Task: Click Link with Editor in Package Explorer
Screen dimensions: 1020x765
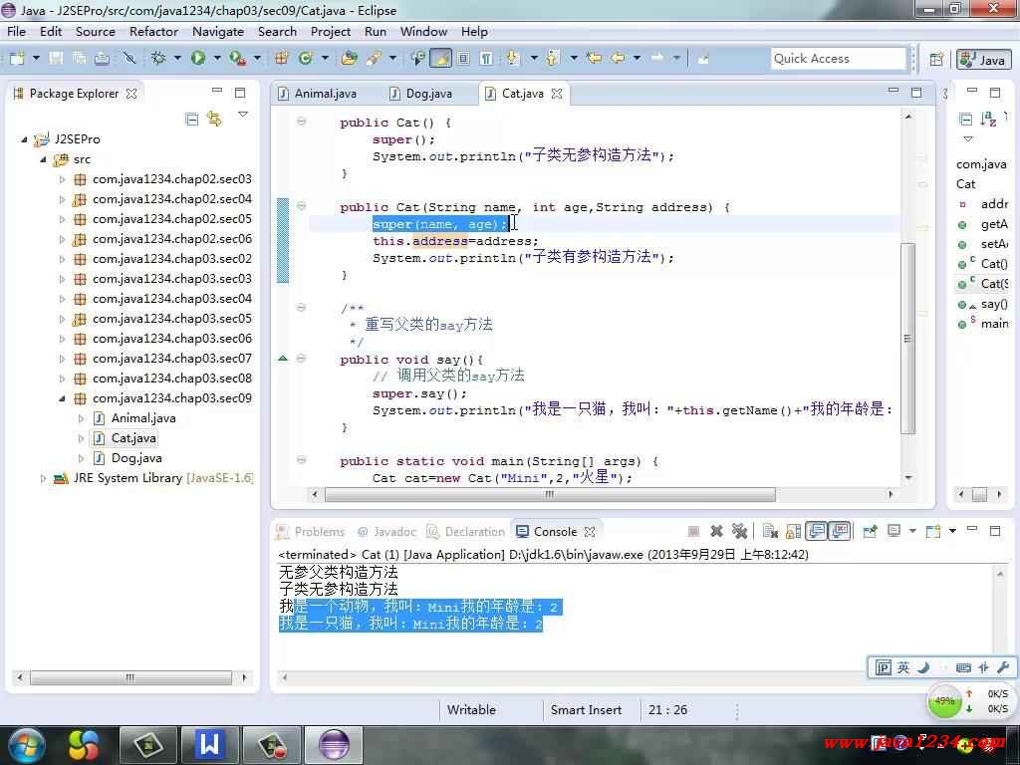Action: (213, 119)
